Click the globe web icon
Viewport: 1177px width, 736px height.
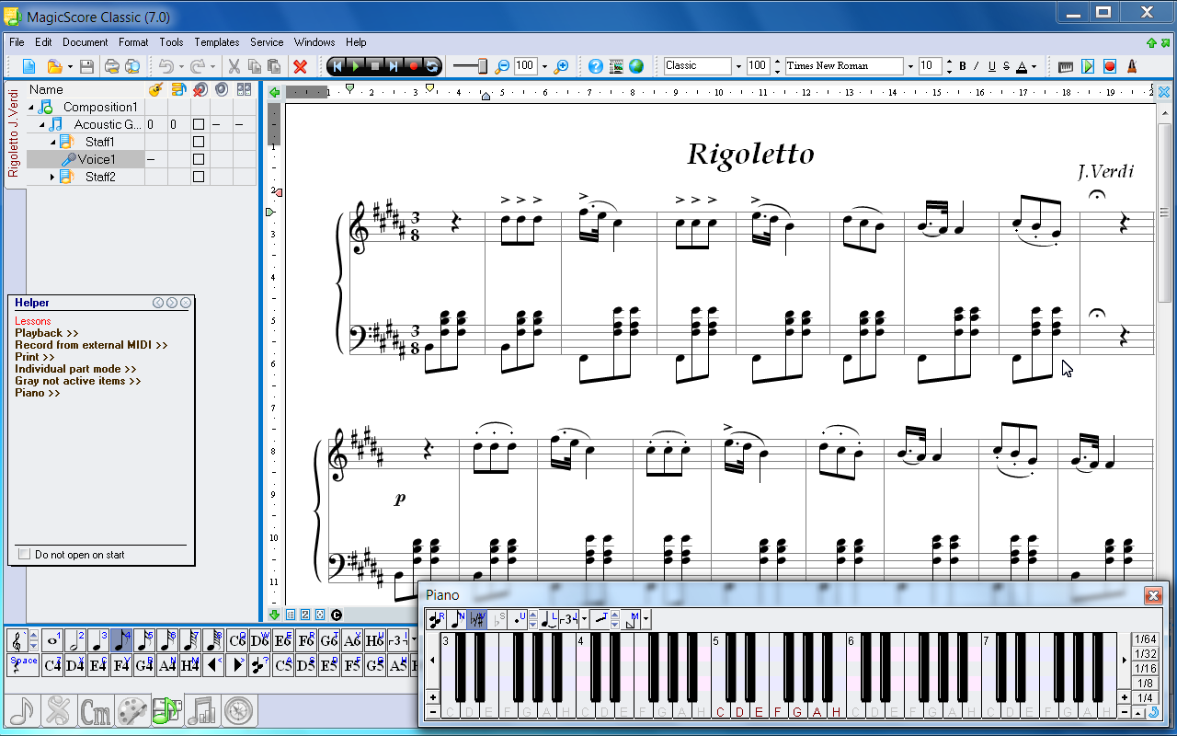[636, 66]
